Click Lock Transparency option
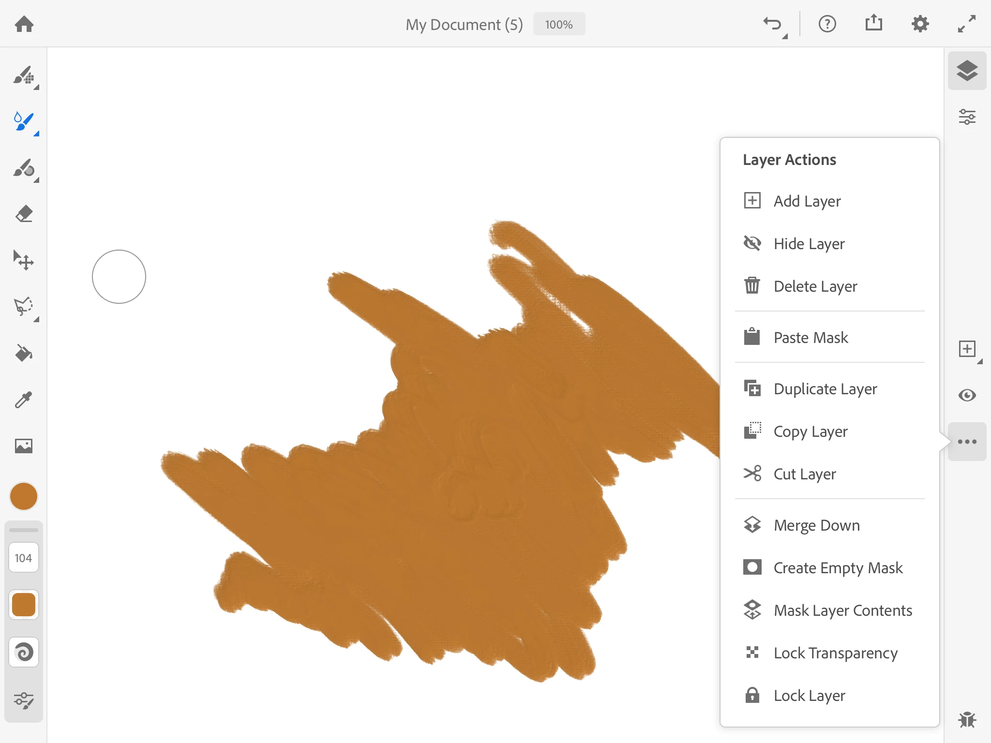Image resolution: width=991 pixels, height=743 pixels. point(835,653)
